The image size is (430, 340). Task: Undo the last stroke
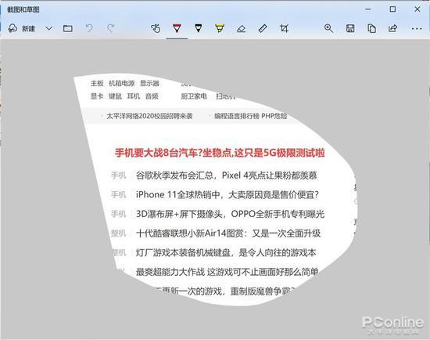click(89, 28)
